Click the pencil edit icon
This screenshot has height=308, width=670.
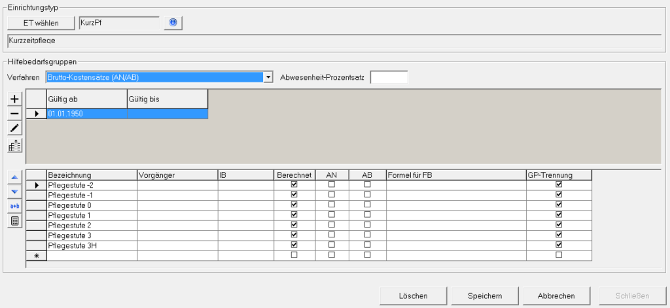coord(14,128)
